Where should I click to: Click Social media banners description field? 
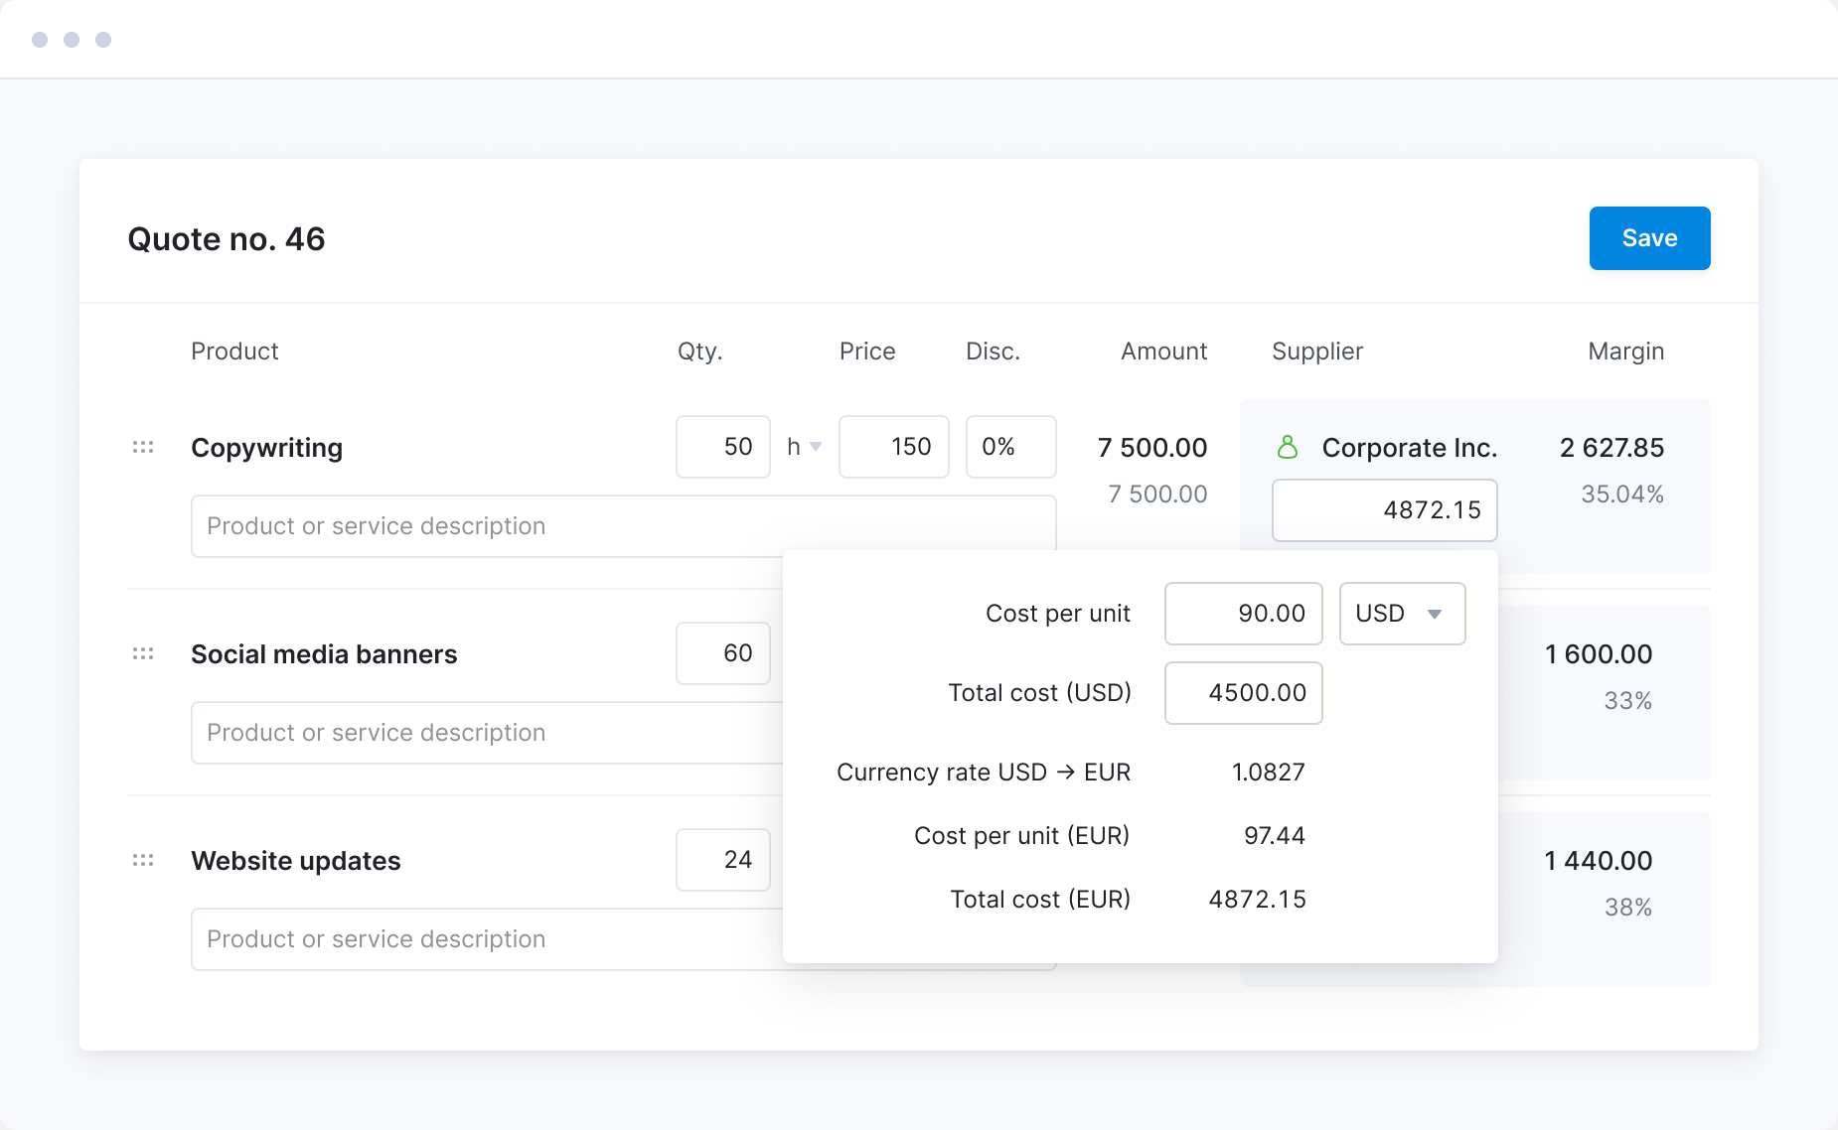point(487,733)
